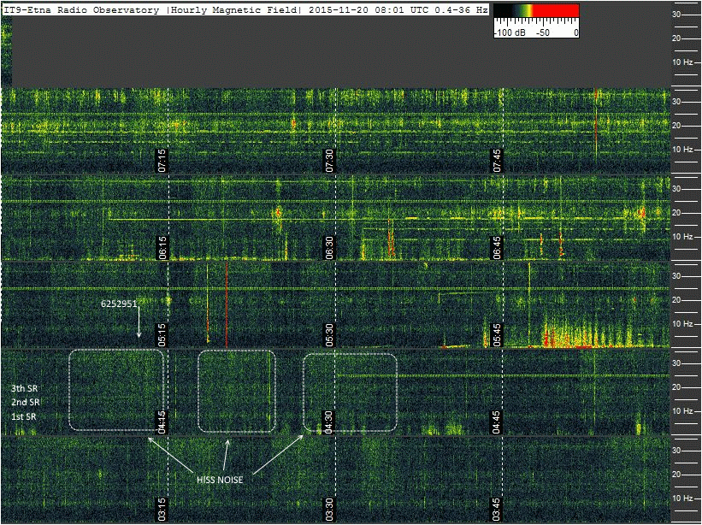Click the 04:30 time marker
Image resolution: width=702 pixels, height=525 pixels.
[329, 422]
